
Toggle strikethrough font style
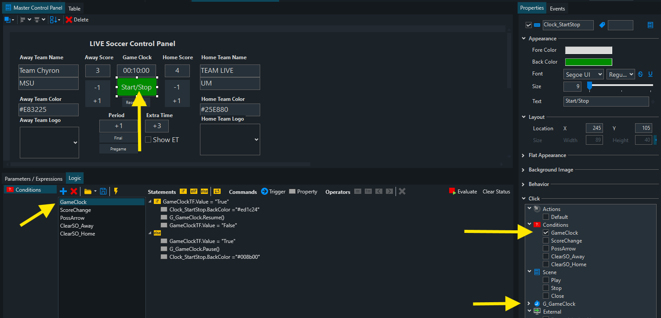(x=640, y=74)
